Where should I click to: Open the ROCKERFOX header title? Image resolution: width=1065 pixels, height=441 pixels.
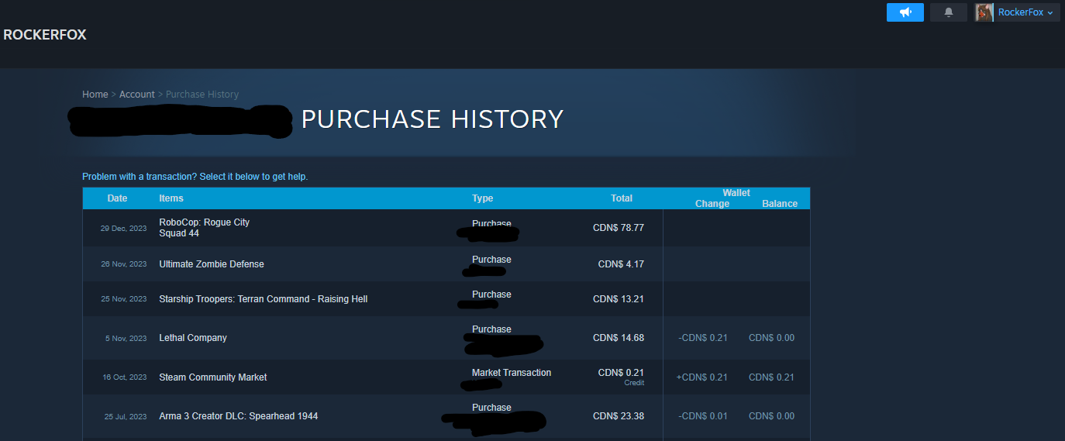coord(45,34)
